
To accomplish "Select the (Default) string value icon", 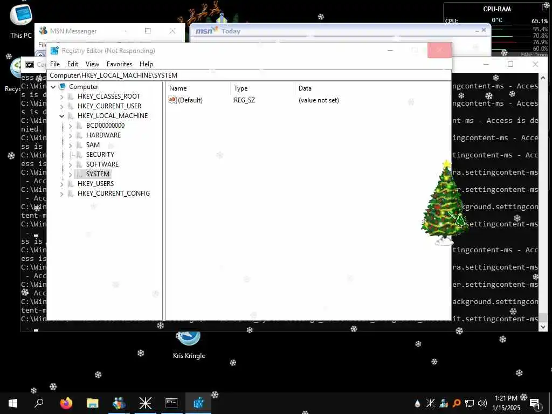I will coord(172,100).
